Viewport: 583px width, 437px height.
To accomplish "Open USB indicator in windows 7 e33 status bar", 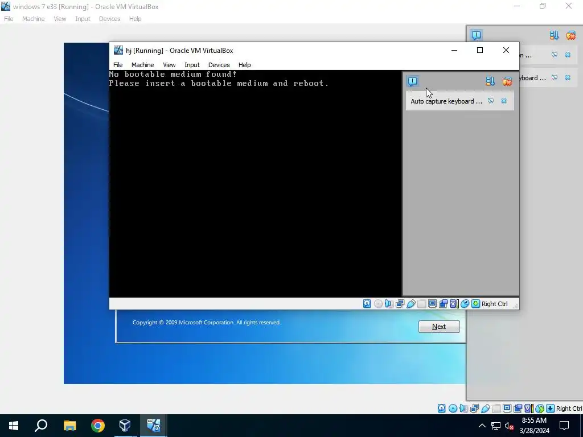I will click(486, 409).
